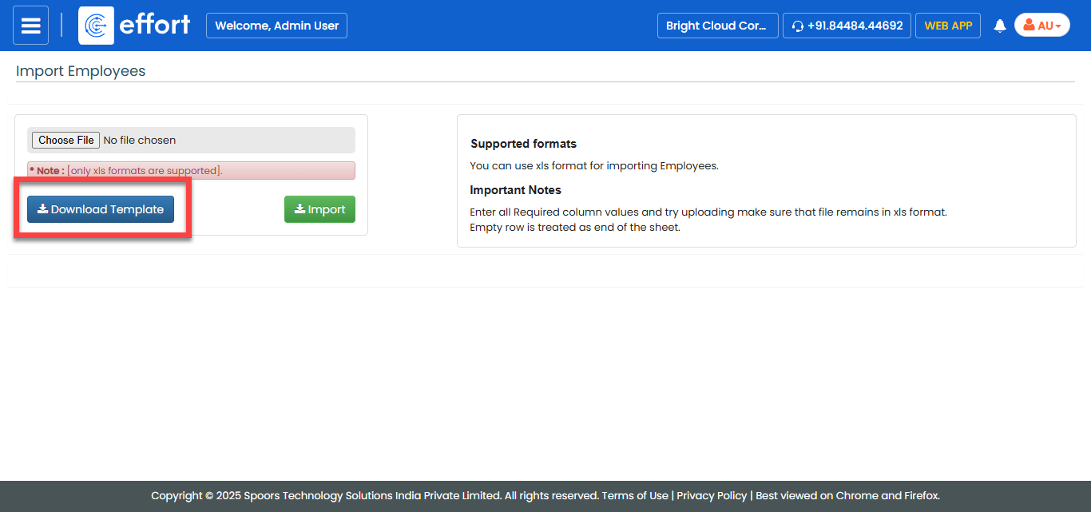Click the Welcome, Admin User button
Image resolution: width=1091 pixels, height=512 pixels.
(x=276, y=26)
